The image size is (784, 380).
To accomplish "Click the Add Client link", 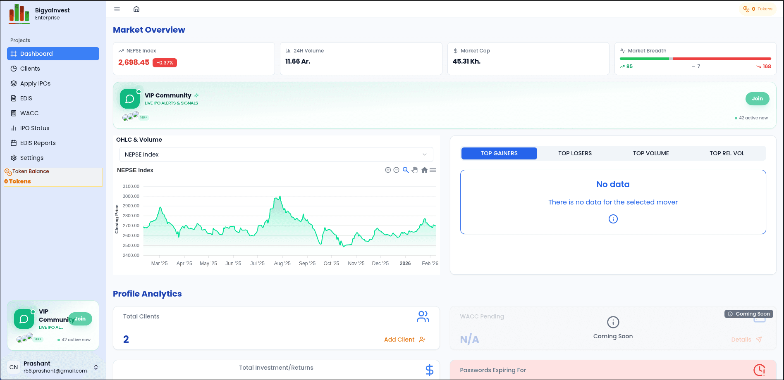I will click(x=399, y=339).
